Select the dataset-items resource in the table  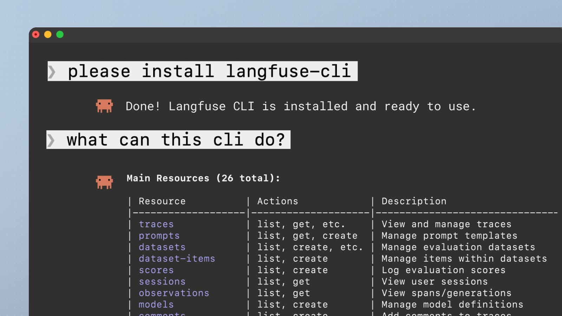pyautogui.click(x=177, y=259)
